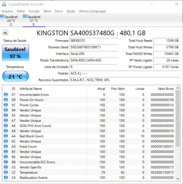Click Bad Block Count threshold value 10
The width and height of the screenshot is (183, 184).
143,136
